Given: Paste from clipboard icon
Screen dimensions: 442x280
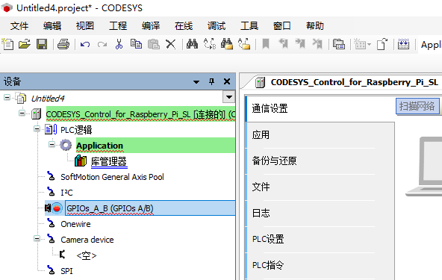Looking at the screenshot, I should click(x=154, y=44).
